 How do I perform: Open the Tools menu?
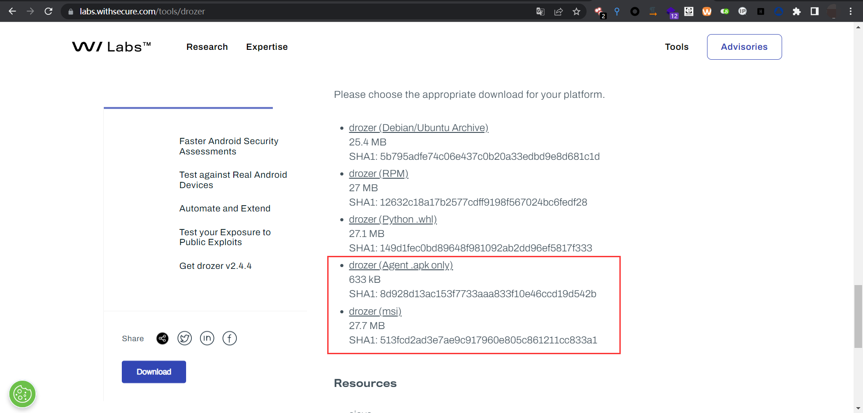click(676, 47)
